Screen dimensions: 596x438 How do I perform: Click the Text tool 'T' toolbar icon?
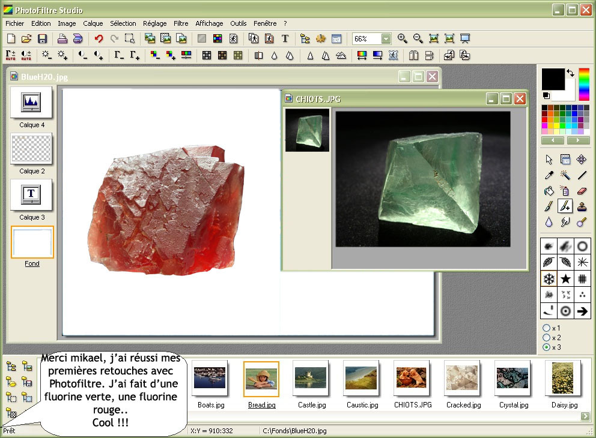point(285,39)
